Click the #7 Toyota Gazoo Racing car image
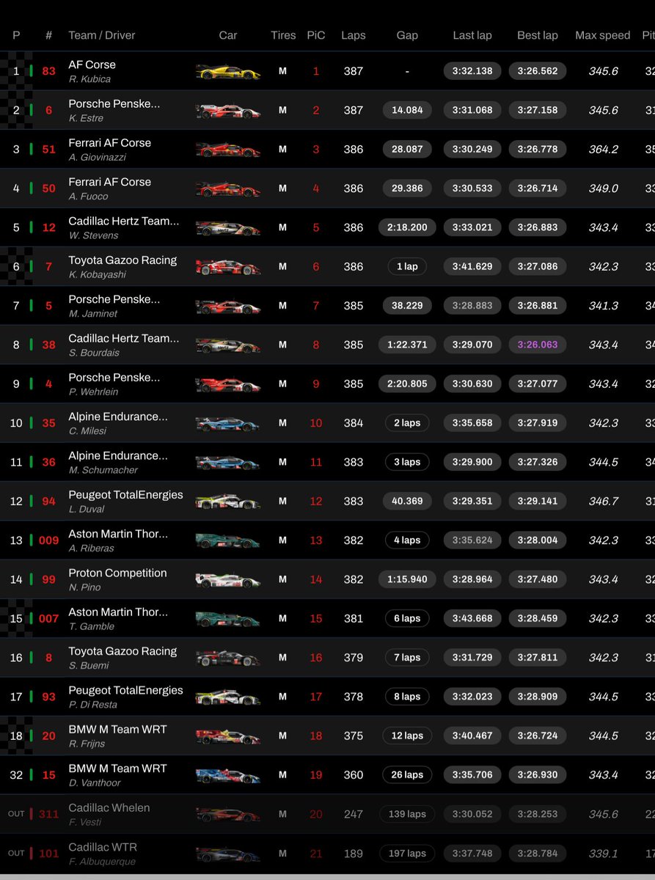The image size is (655, 880). point(228,267)
